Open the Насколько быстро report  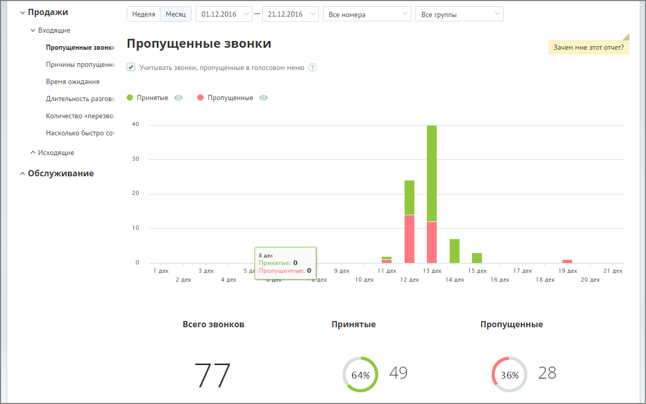[x=80, y=133]
